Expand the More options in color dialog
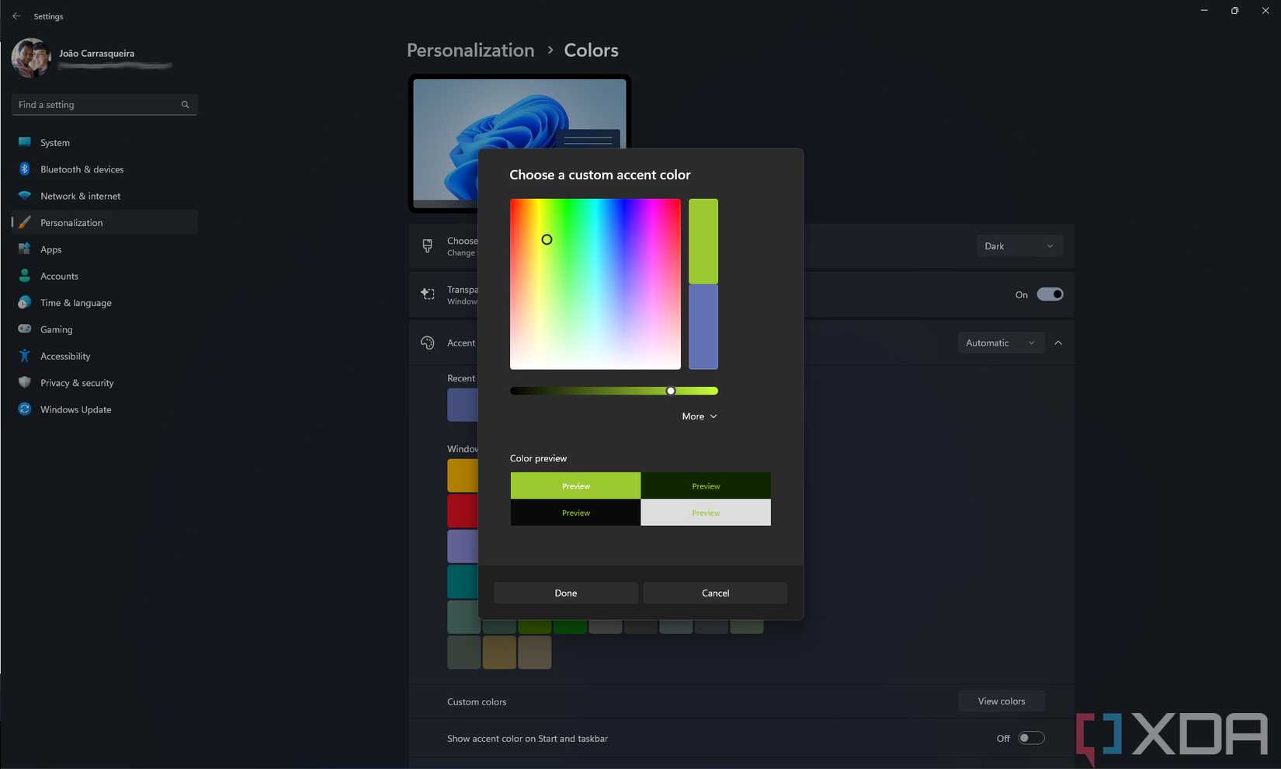1281x769 pixels. click(699, 416)
